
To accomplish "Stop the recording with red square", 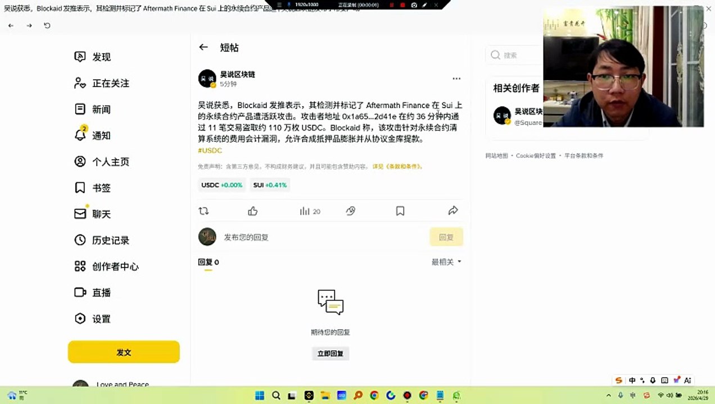I will pyautogui.click(x=402, y=4).
